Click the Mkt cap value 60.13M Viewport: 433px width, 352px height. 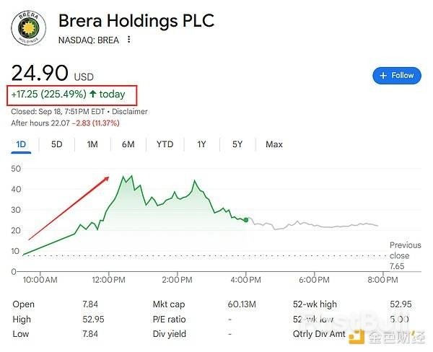coord(243,304)
